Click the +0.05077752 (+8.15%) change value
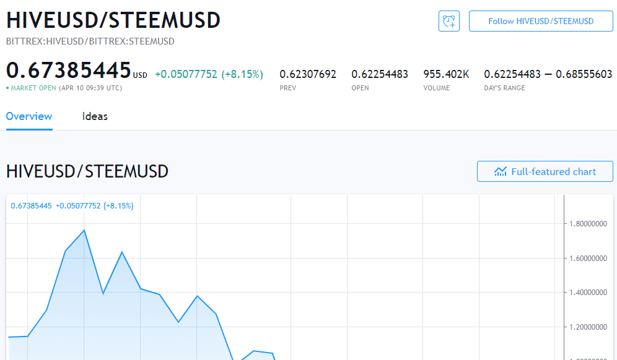 tap(209, 74)
